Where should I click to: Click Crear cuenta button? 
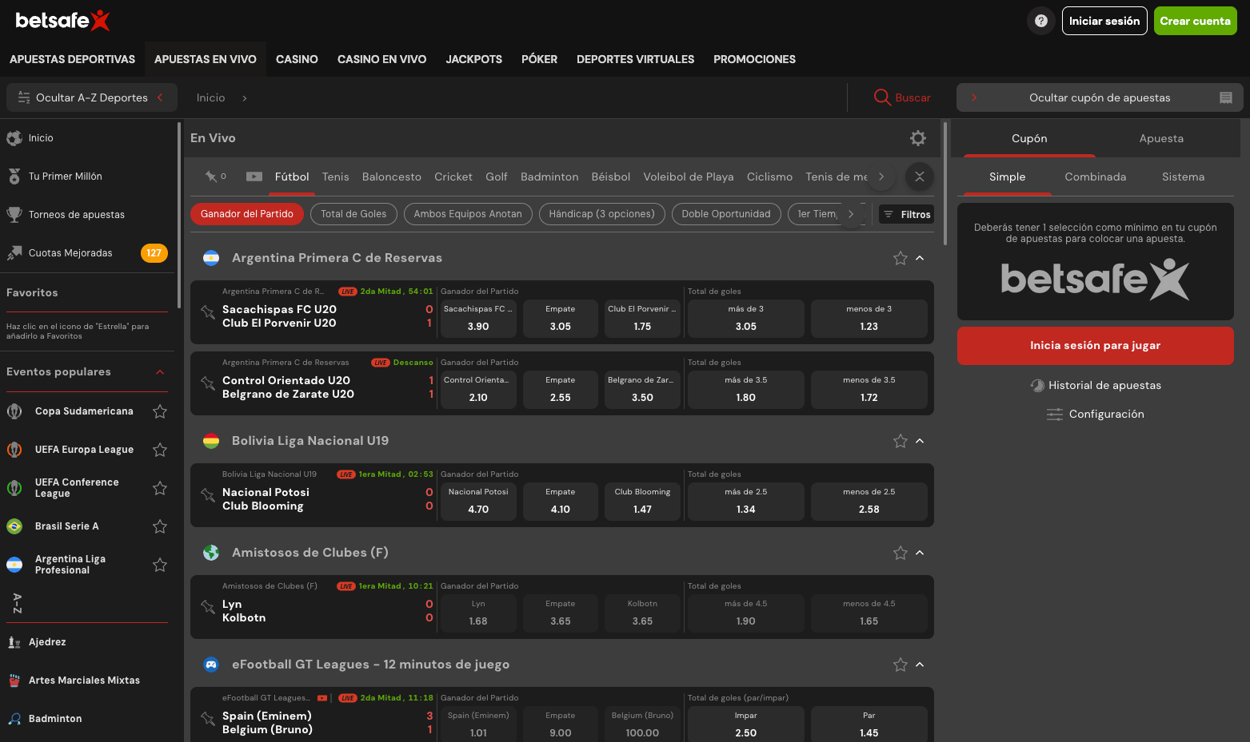click(x=1195, y=21)
